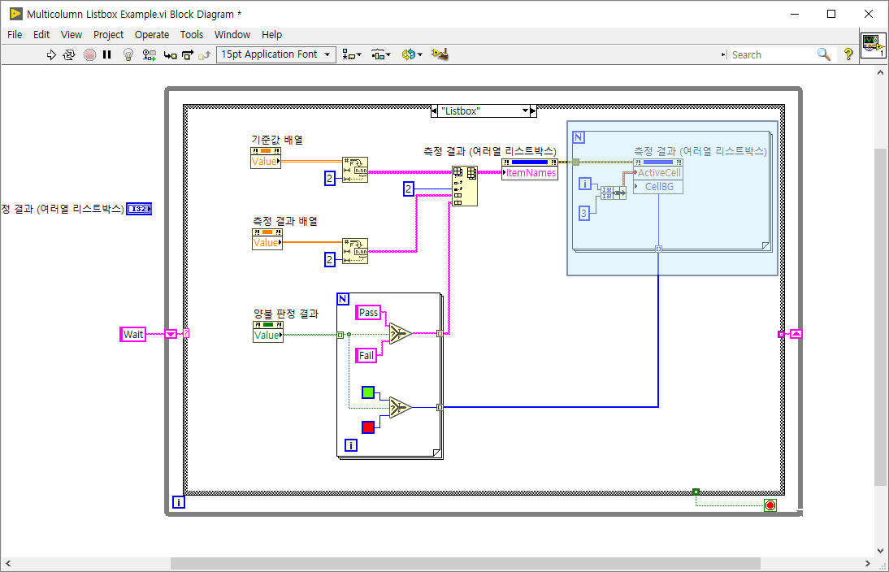Click the Pass string constant
Viewport: 889px width, 572px height.
pyautogui.click(x=369, y=312)
